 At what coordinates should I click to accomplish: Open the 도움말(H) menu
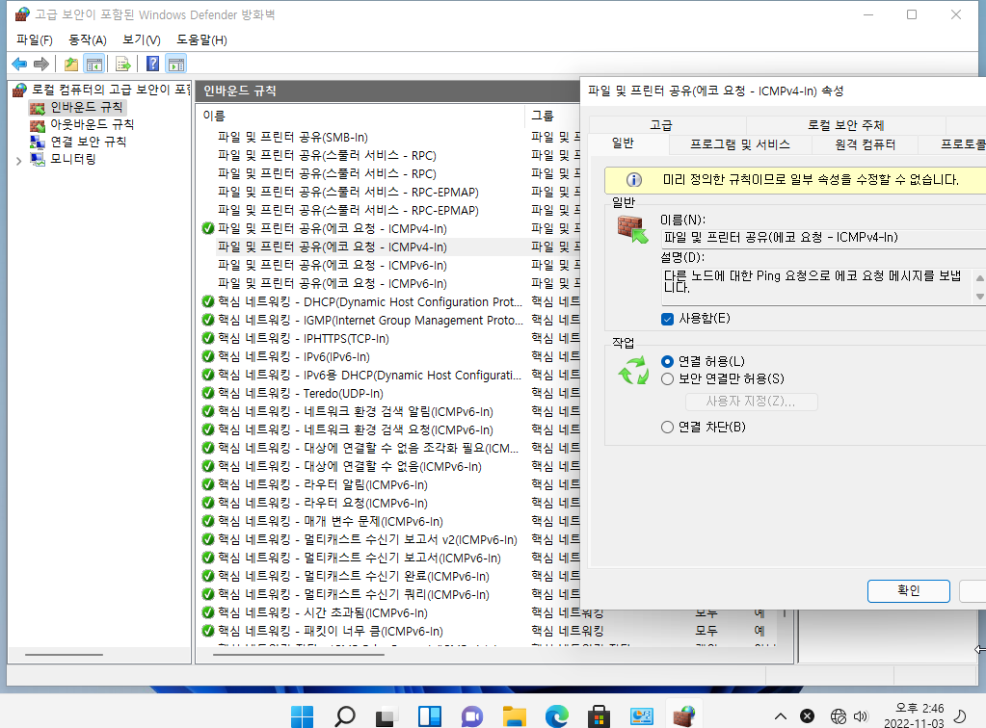[x=201, y=39]
